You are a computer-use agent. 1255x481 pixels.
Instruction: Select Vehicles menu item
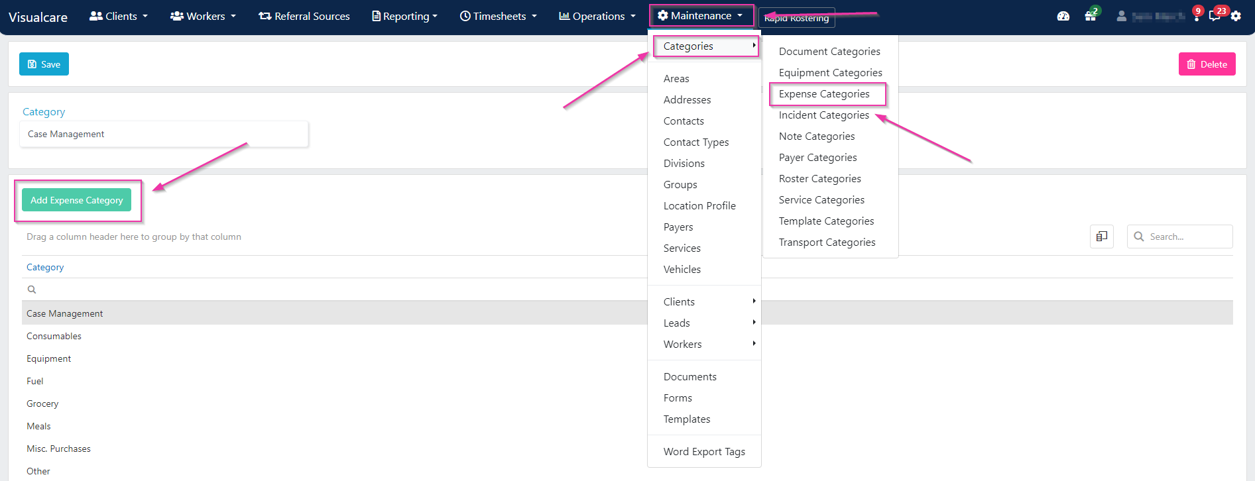click(x=682, y=269)
